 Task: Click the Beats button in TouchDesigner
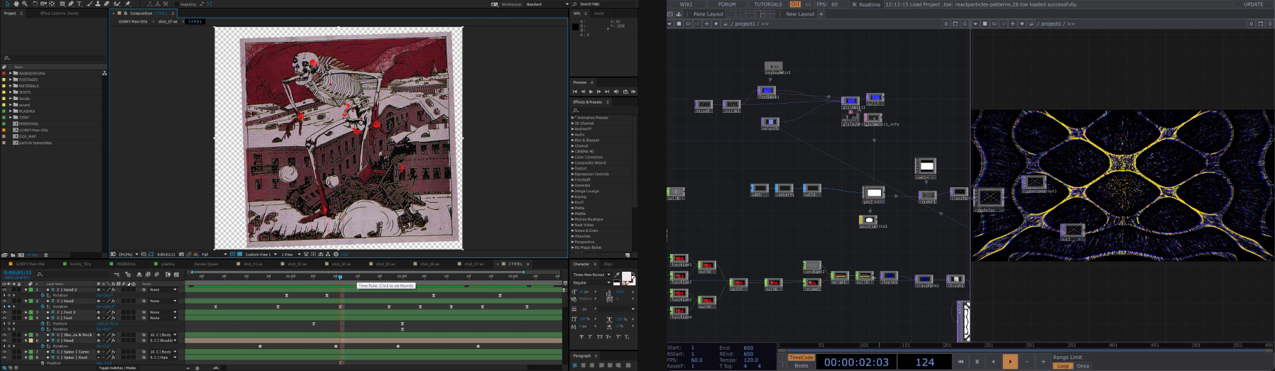coord(801,365)
